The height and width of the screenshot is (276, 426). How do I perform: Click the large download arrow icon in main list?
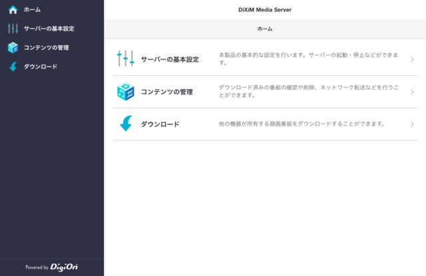[x=126, y=124]
